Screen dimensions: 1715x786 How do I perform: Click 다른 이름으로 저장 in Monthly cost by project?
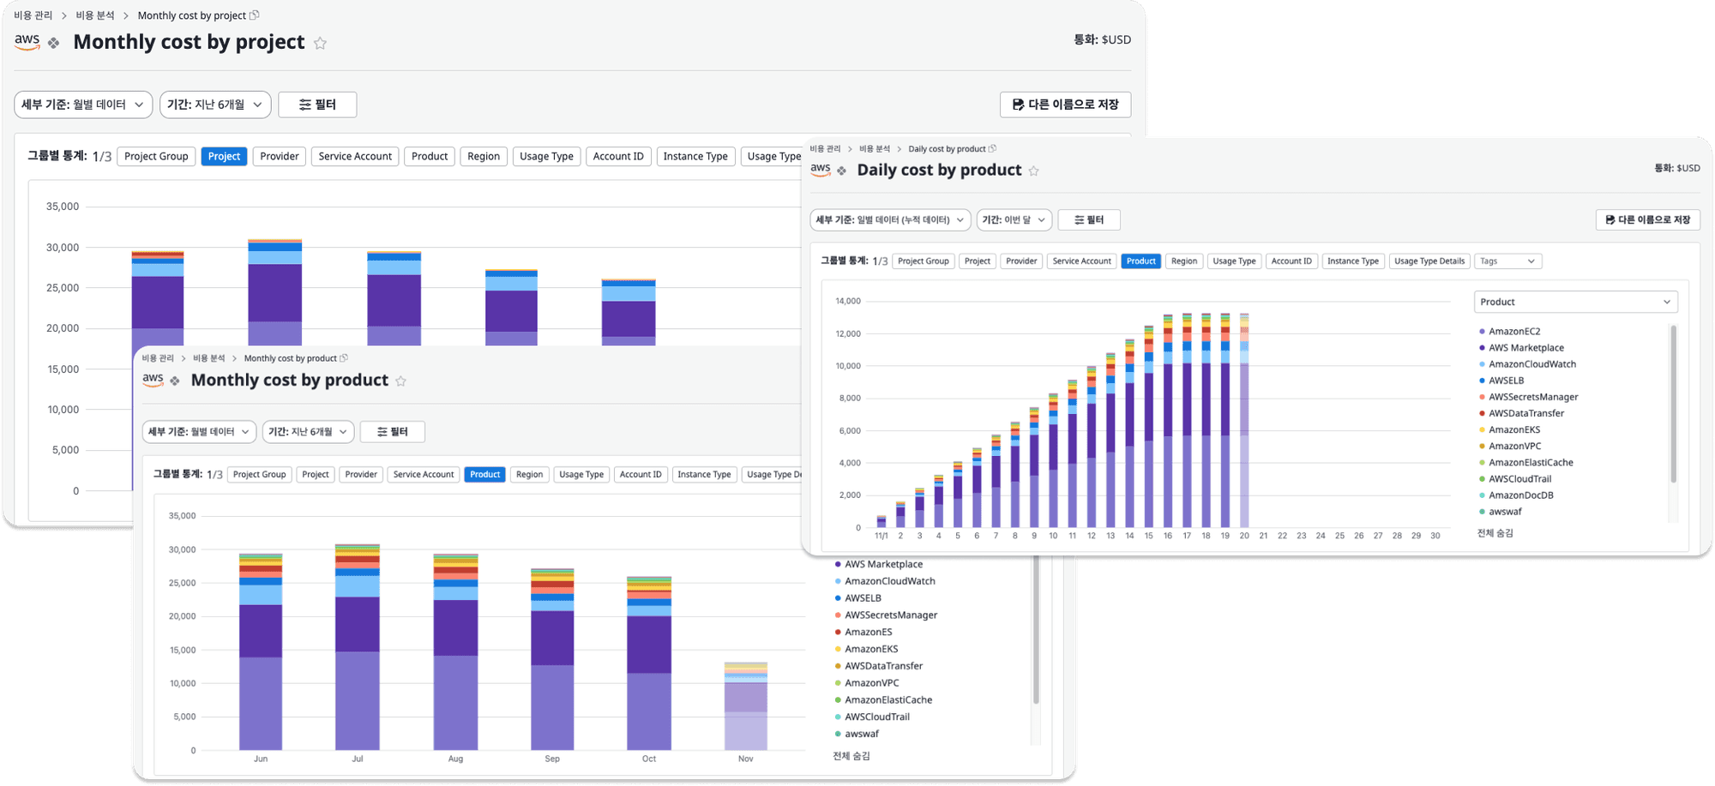coord(1065,105)
